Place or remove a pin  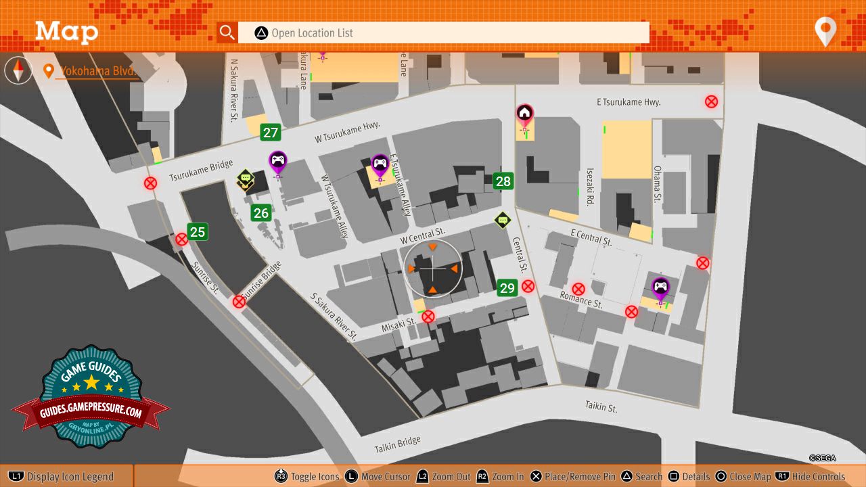(x=572, y=476)
